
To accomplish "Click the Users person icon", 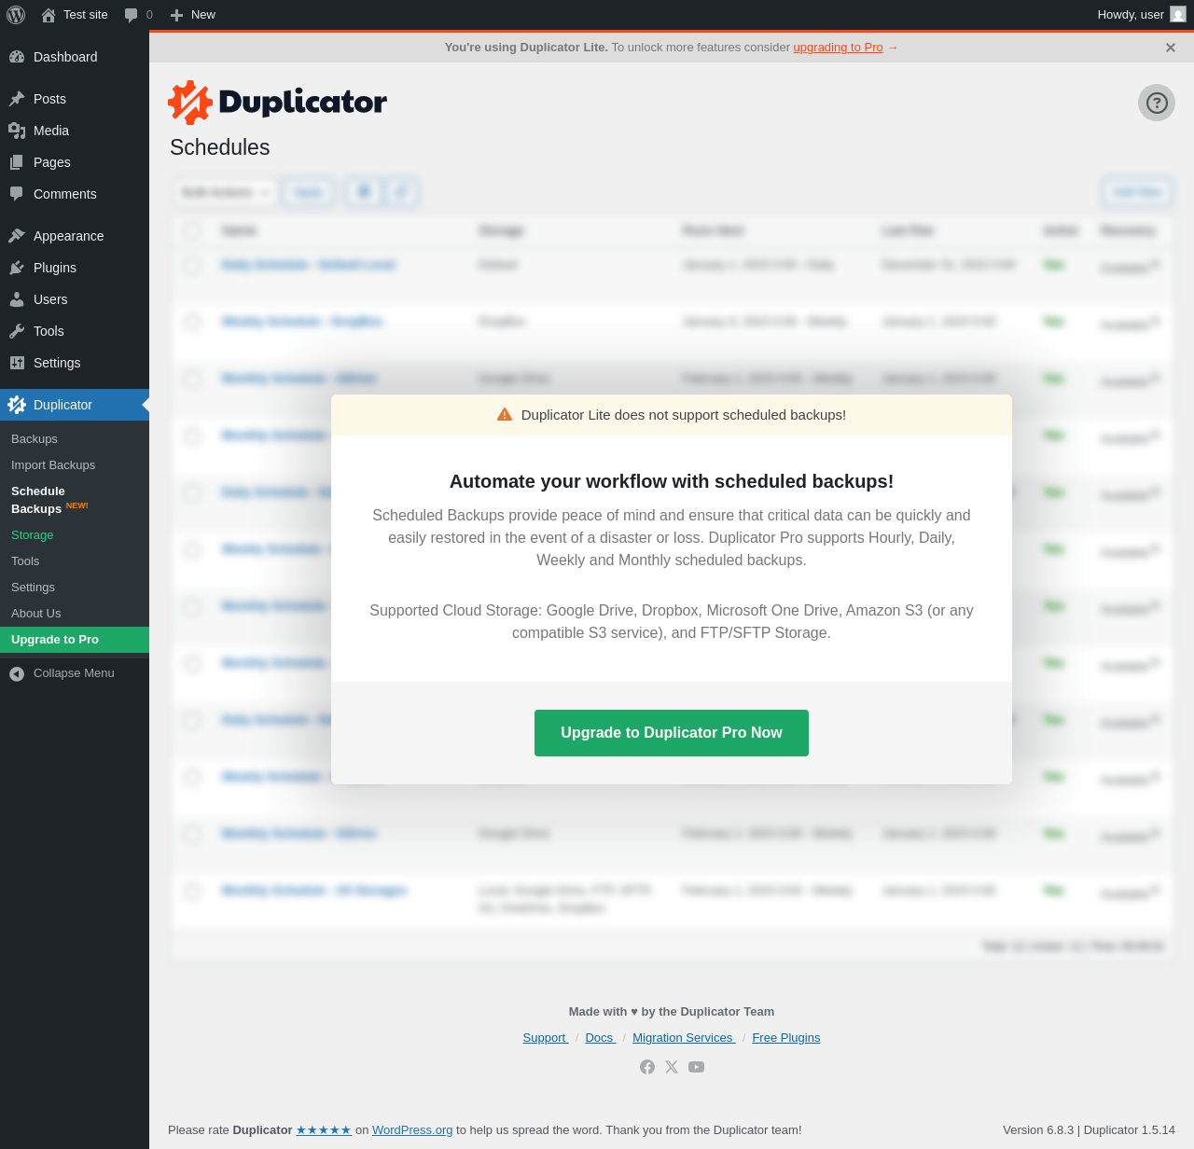I will tap(17, 299).
